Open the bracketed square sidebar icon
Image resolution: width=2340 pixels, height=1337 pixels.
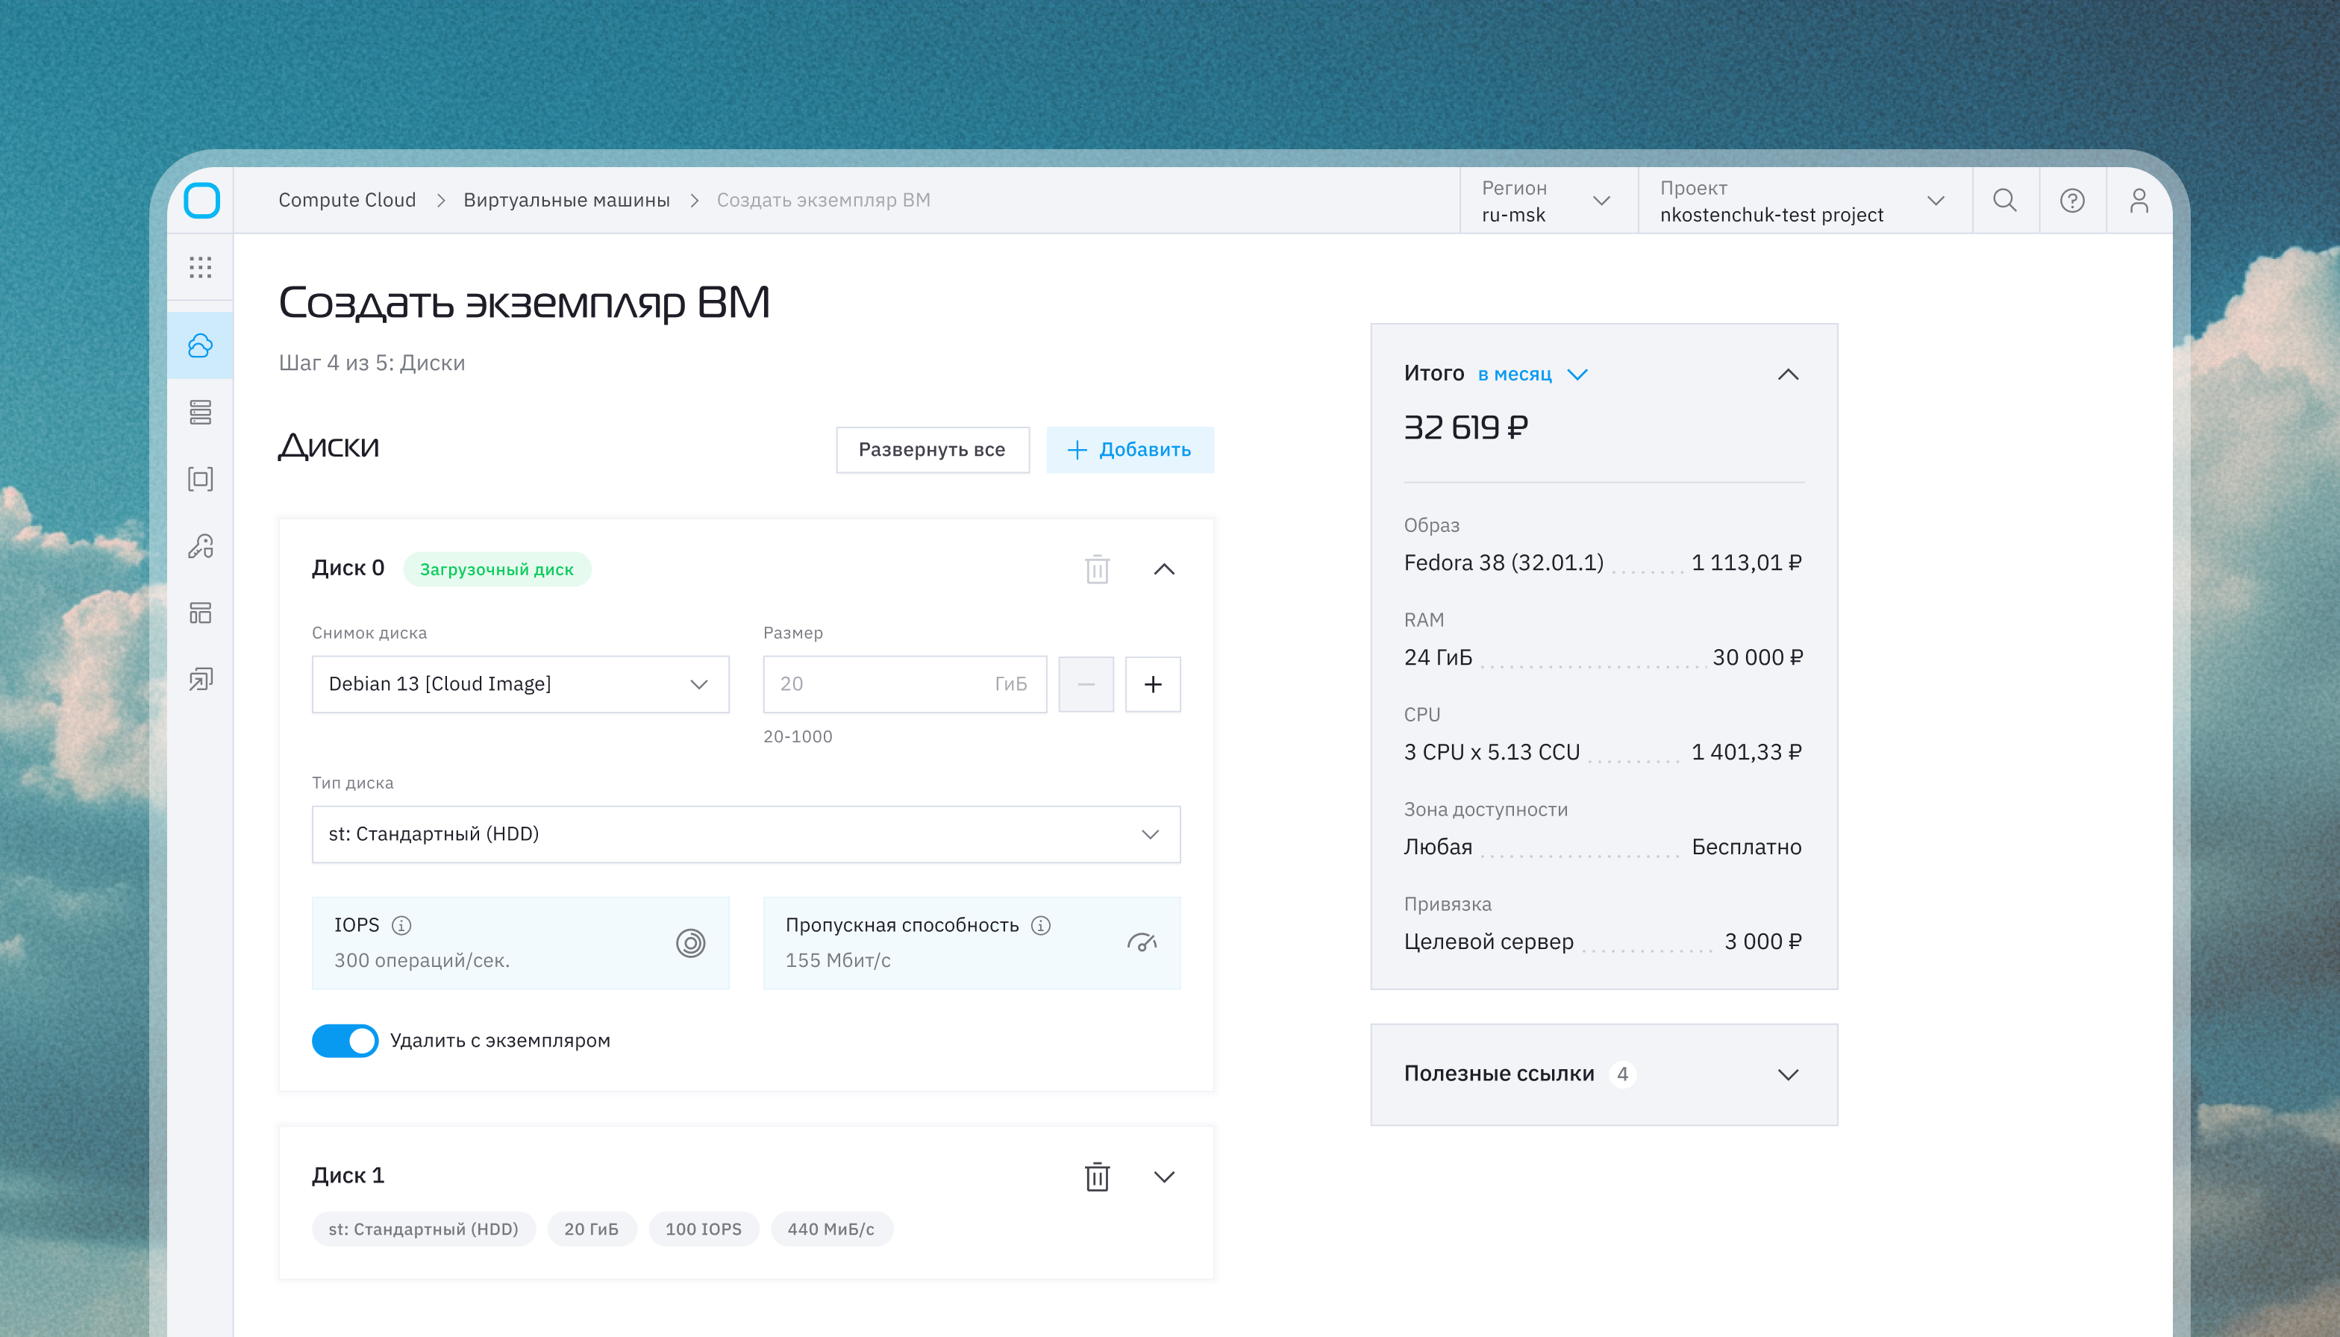[x=200, y=478]
